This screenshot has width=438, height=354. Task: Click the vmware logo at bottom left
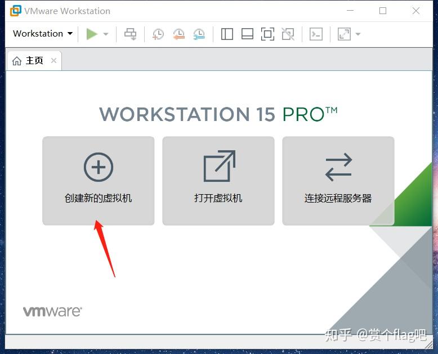[x=52, y=311]
